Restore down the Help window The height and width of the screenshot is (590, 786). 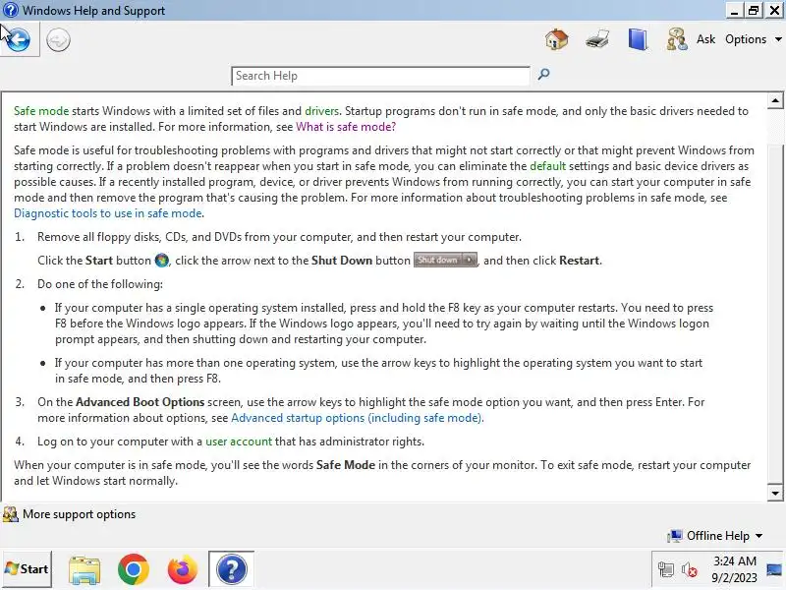754,11
